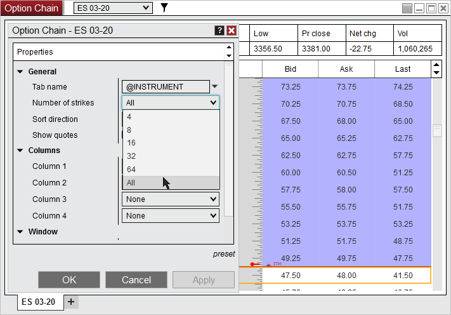The height and width of the screenshot is (315, 451).
Task: Expand the Window section triangle
Action: coord(20,232)
